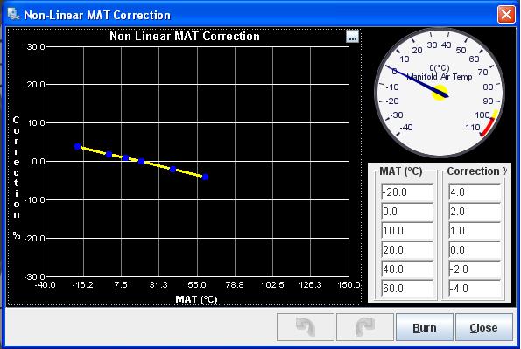Select the rightmost blue curve point
Viewport: 521px width, 349px height.
(x=206, y=177)
